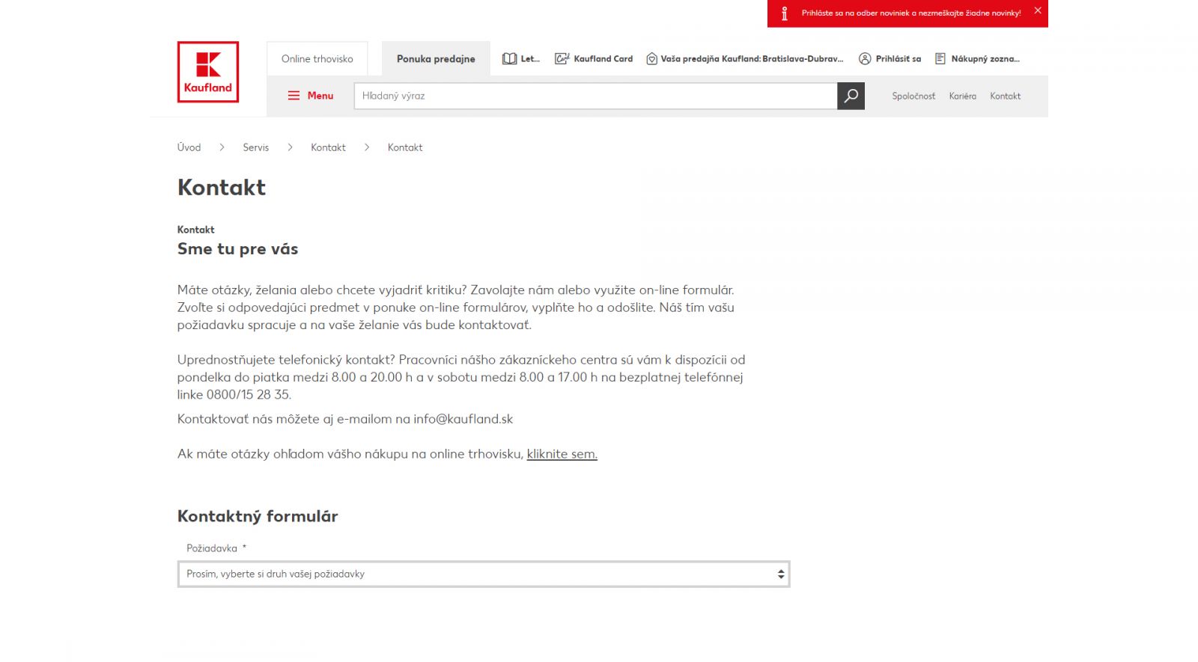Click the Kaufland logo

[x=208, y=72]
